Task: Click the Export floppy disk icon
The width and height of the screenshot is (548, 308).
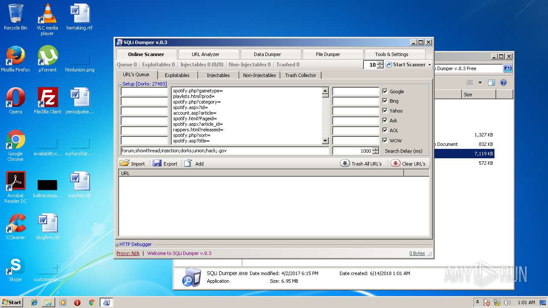Action: coord(157,163)
